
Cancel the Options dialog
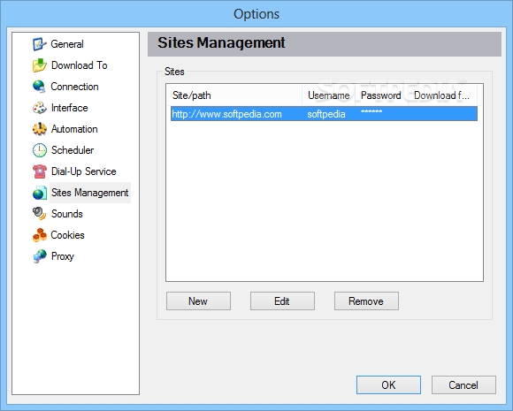coord(463,384)
